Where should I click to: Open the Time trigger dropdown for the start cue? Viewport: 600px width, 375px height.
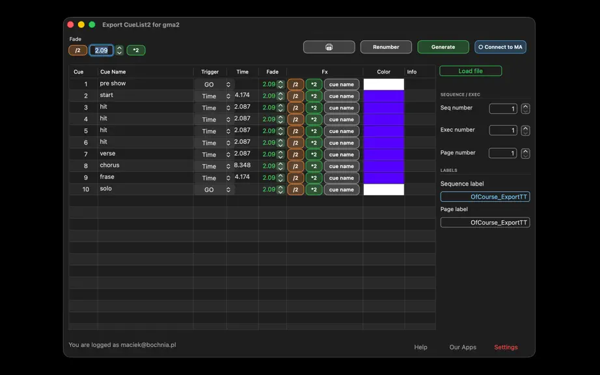coord(214,96)
